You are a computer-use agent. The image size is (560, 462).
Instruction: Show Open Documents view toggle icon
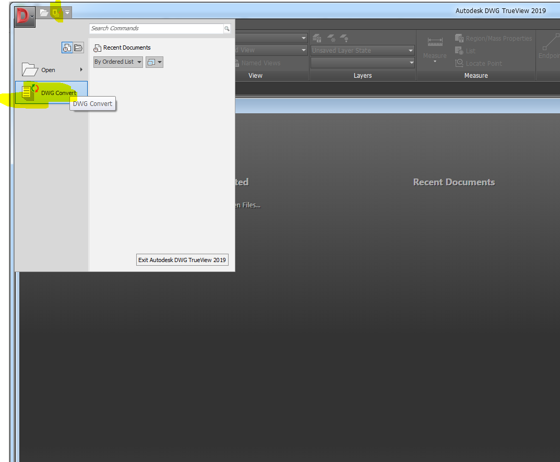[x=79, y=48]
